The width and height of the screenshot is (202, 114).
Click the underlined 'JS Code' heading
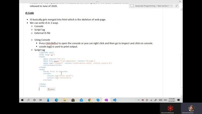coord(29,13)
